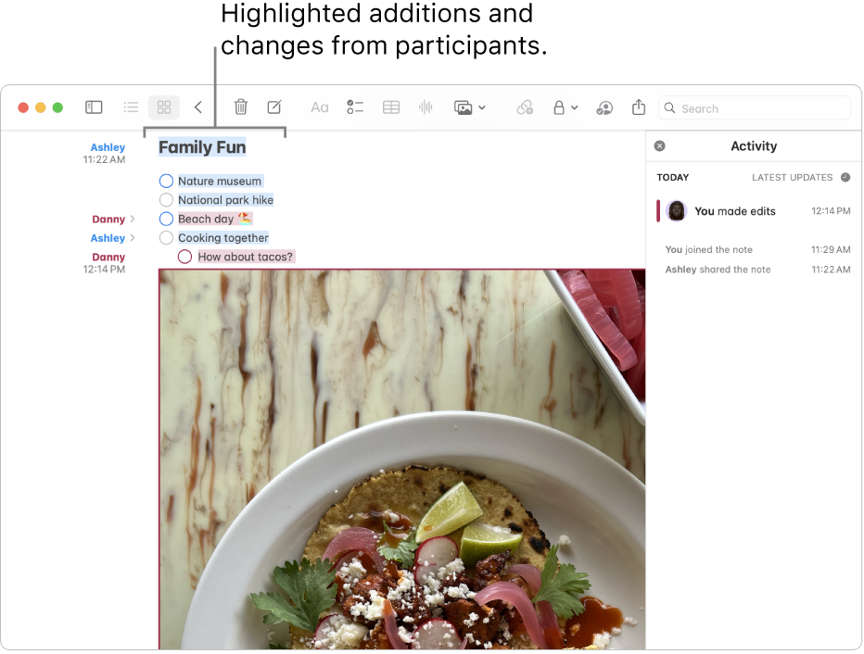
Task: Click the LATEST UPDATES label
Action: tap(792, 177)
